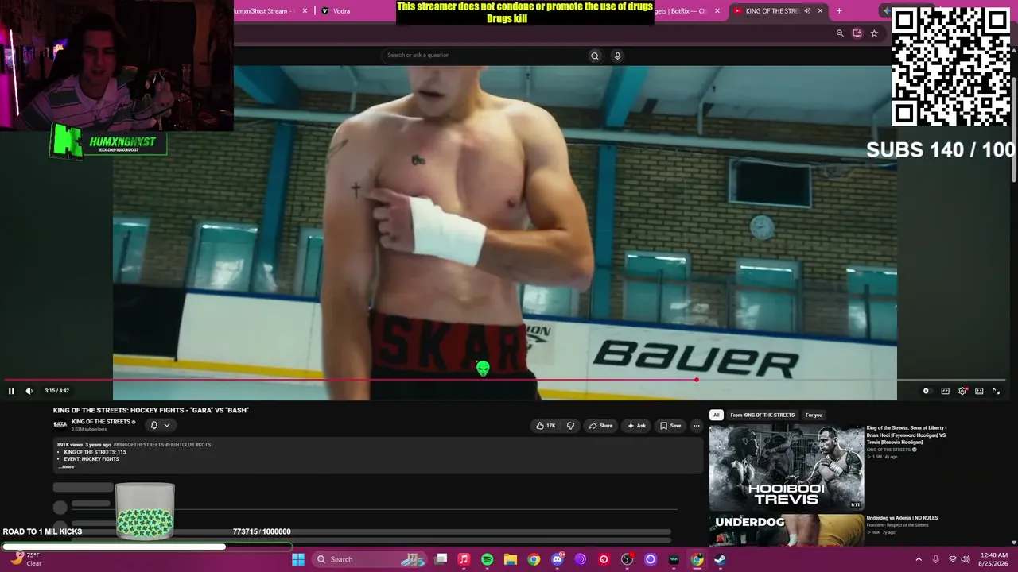Image resolution: width=1018 pixels, height=572 pixels.
Task: Open Discord from the taskbar
Action: pyautogui.click(x=558, y=559)
